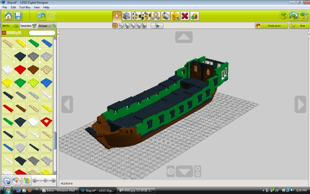The height and width of the screenshot is (194, 310).
Task: Open the Groups tab
Action: 47,26
